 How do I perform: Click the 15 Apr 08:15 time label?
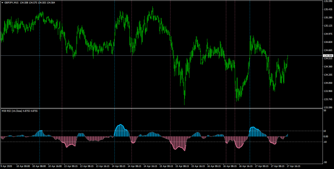(x=183, y=166)
